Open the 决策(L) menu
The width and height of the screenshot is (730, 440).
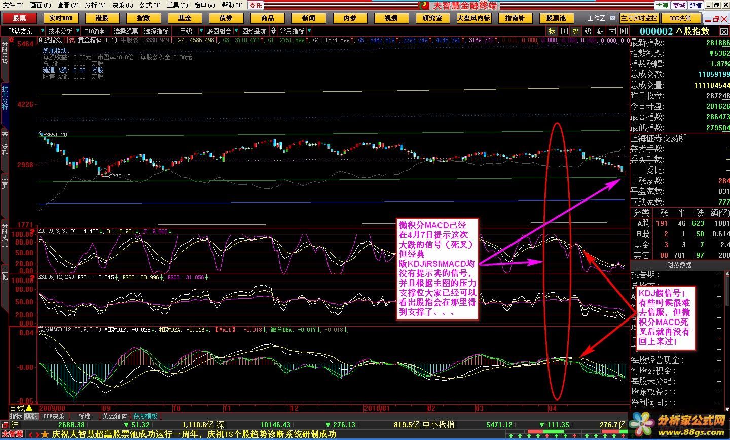tap(123, 5)
